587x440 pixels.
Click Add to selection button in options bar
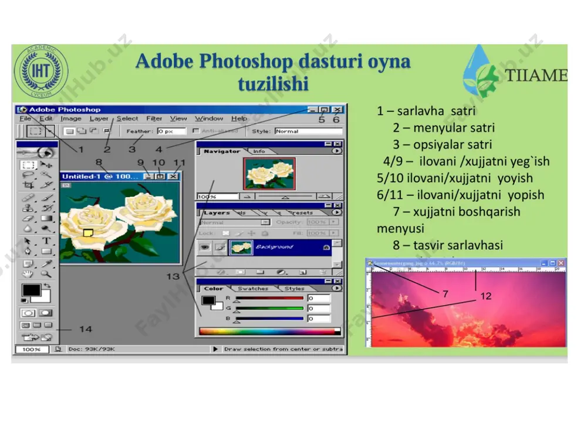click(x=81, y=131)
